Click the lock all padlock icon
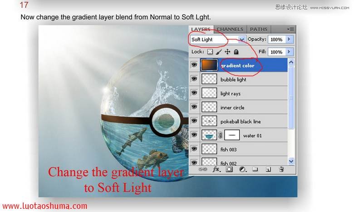The width and height of the screenshot is (354, 212). click(236, 52)
